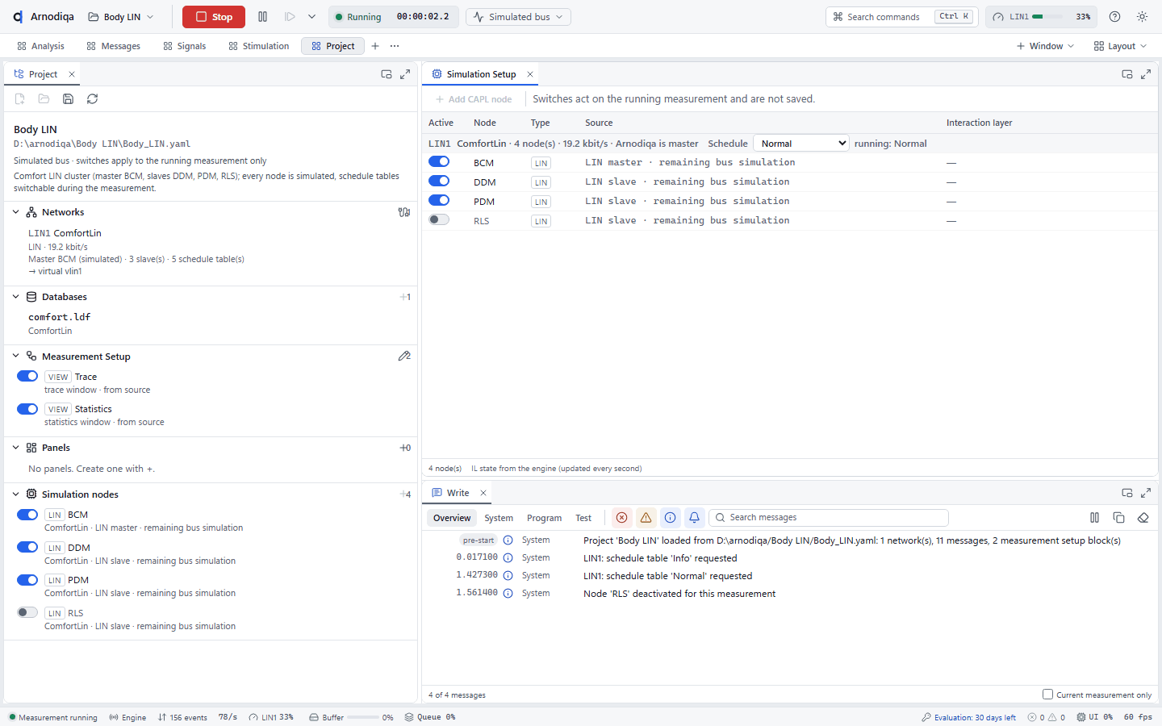Viewport: 1162px width, 726px height.
Task: Toggle info messages filter in Write window
Action: (x=670, y=518)
